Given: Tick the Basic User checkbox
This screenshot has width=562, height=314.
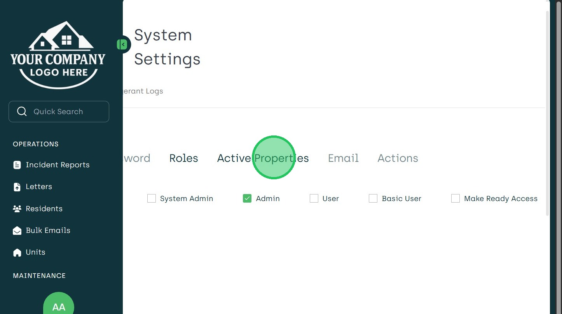Looking at the screenshot, I should pyautogui.click(x=373, y=199).
